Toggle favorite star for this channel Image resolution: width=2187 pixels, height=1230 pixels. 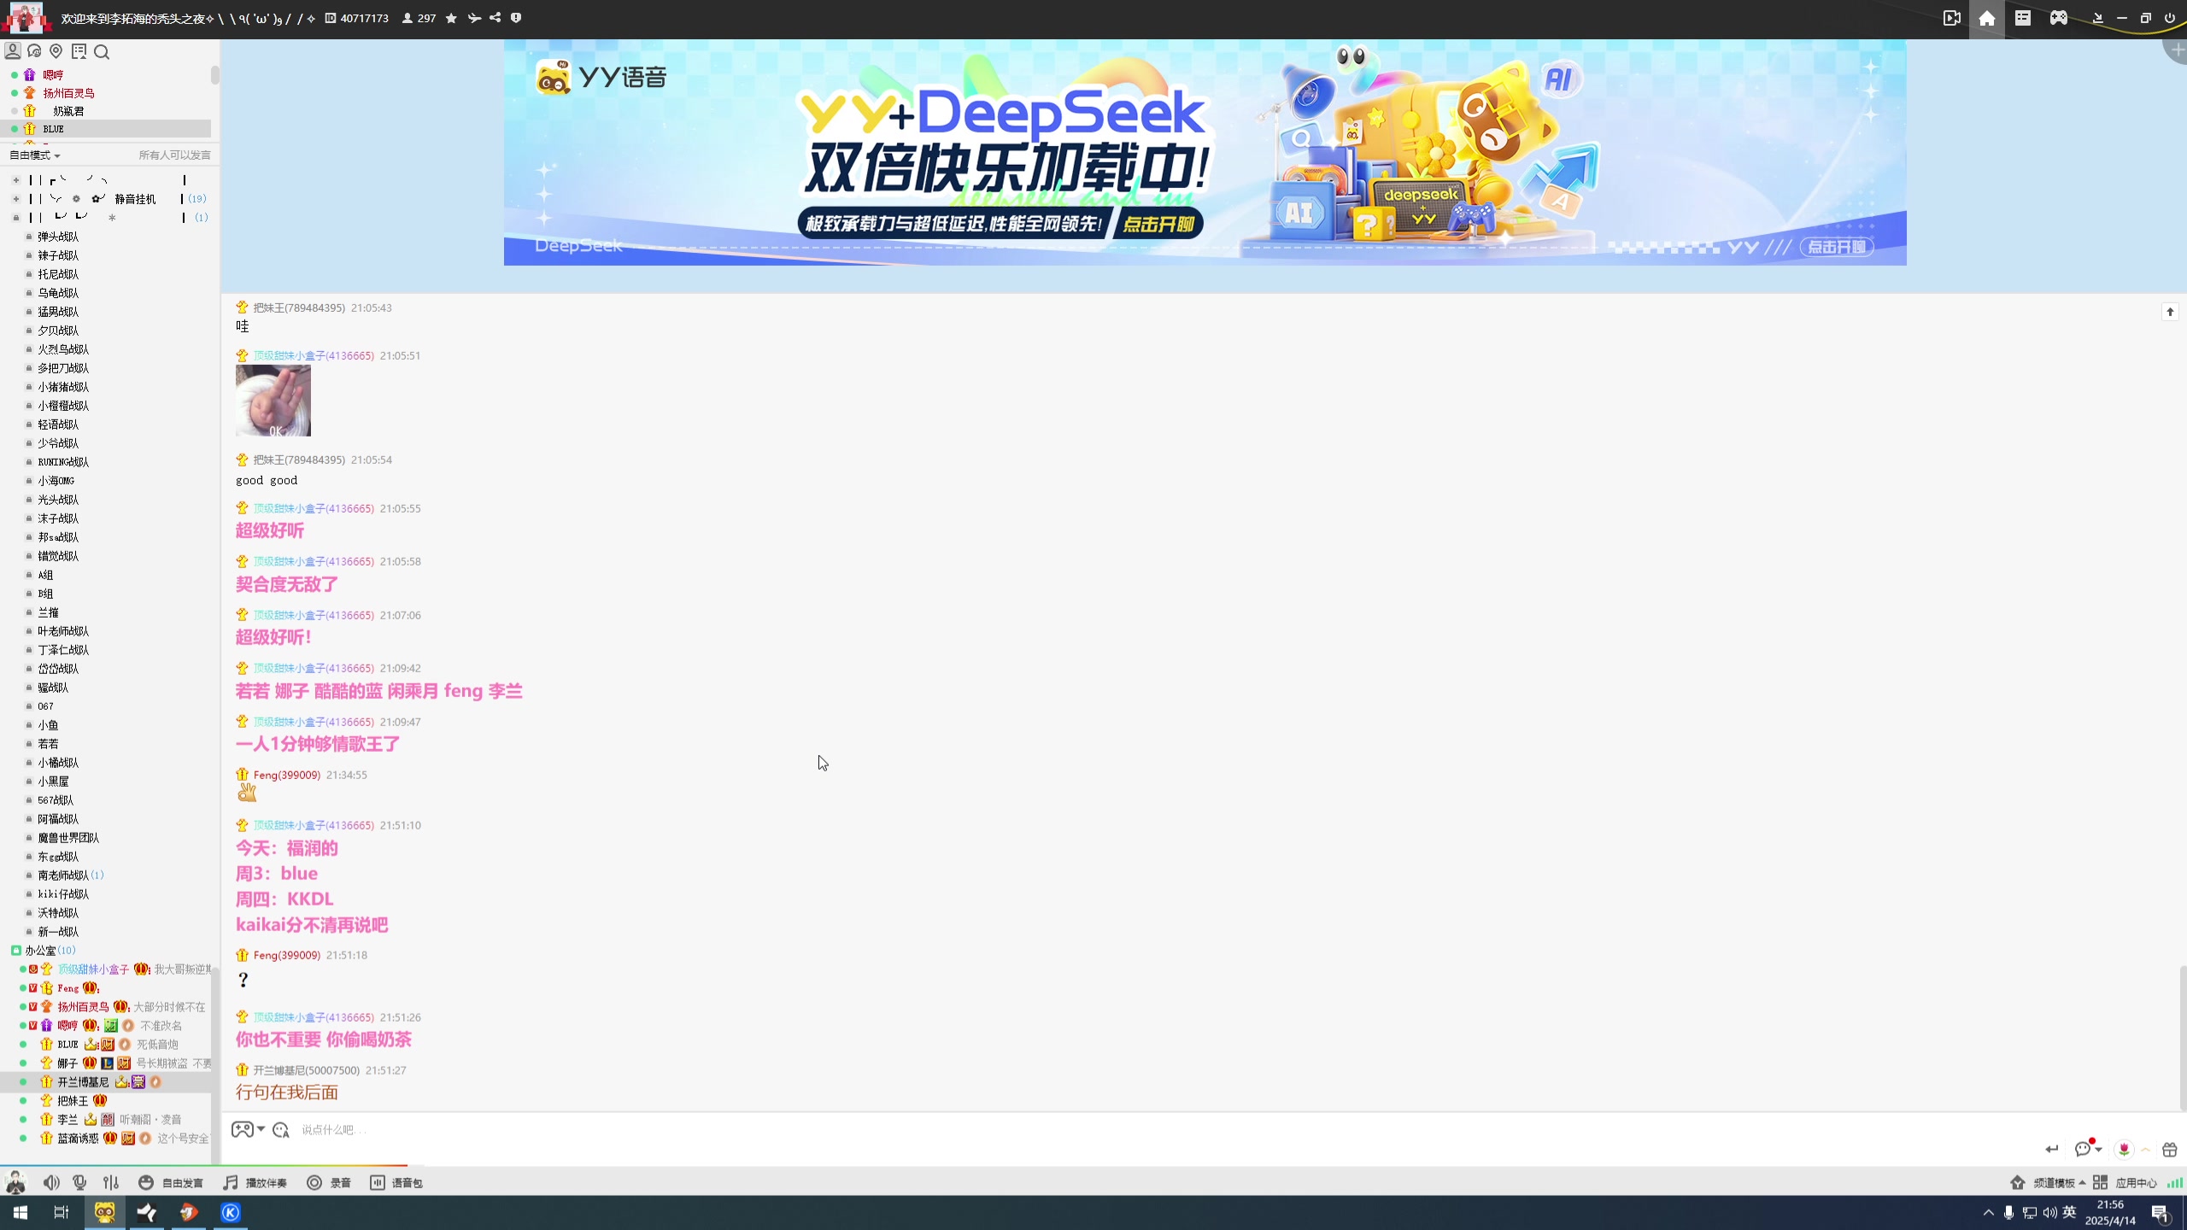(451, 18)
